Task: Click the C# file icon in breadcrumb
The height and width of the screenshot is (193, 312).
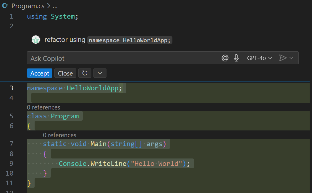Action: point(5,6)
